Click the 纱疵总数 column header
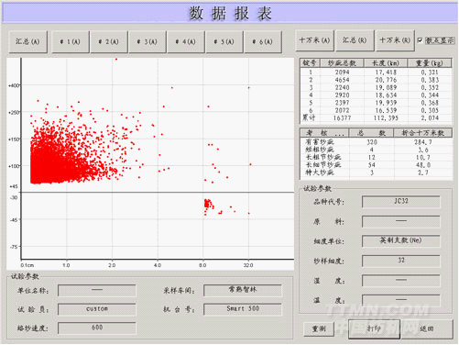 click(x=342, y=63)
